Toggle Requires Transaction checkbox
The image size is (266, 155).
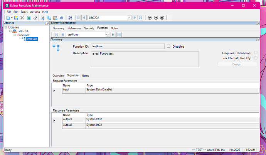click(x=256, y=53)
